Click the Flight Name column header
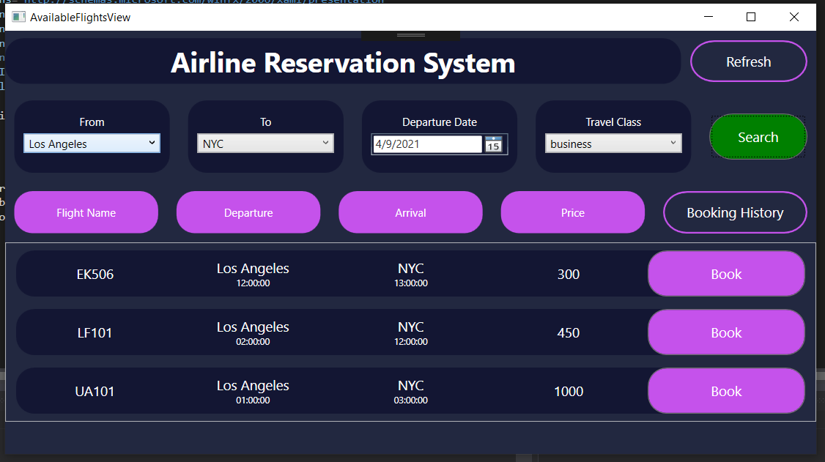 [86, 212]
